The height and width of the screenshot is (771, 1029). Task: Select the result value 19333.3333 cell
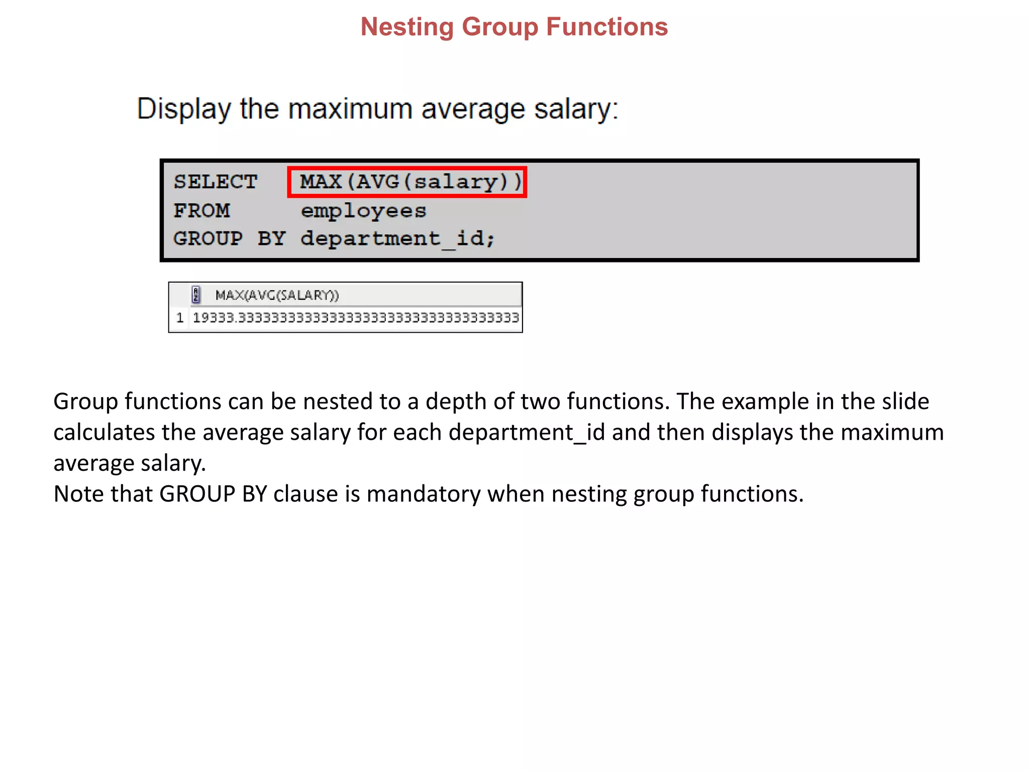(356, 318)
